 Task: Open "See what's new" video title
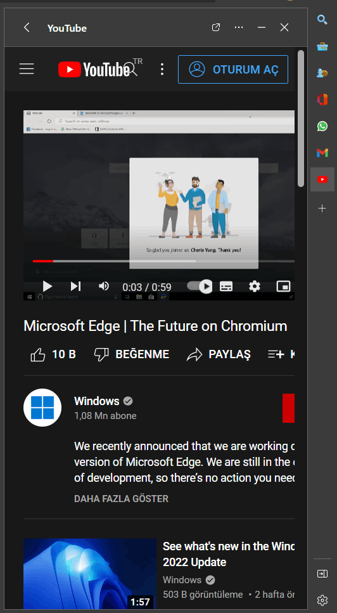tap(229, 554)
